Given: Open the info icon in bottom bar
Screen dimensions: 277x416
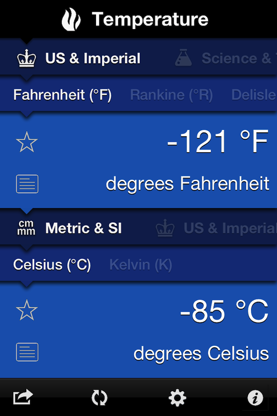Looking at the screenshot, I should click(255, 398).
